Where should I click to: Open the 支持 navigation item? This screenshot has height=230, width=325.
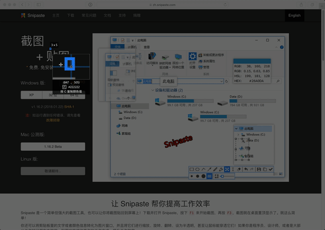122,16
